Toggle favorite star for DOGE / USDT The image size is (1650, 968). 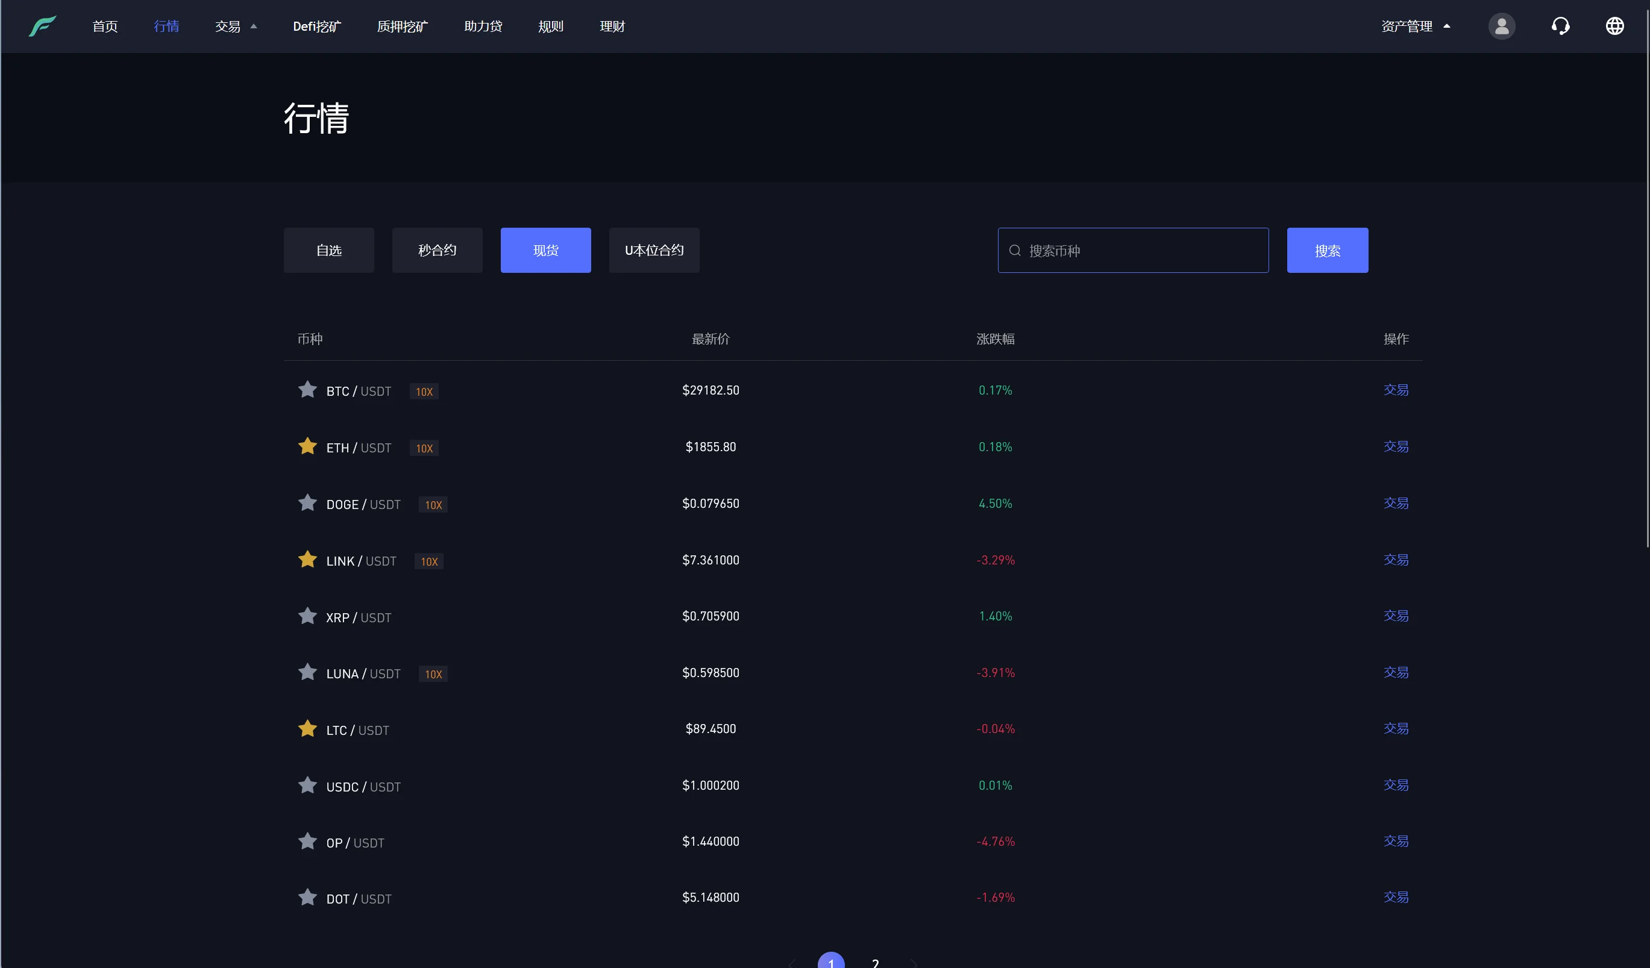point(307,504)
